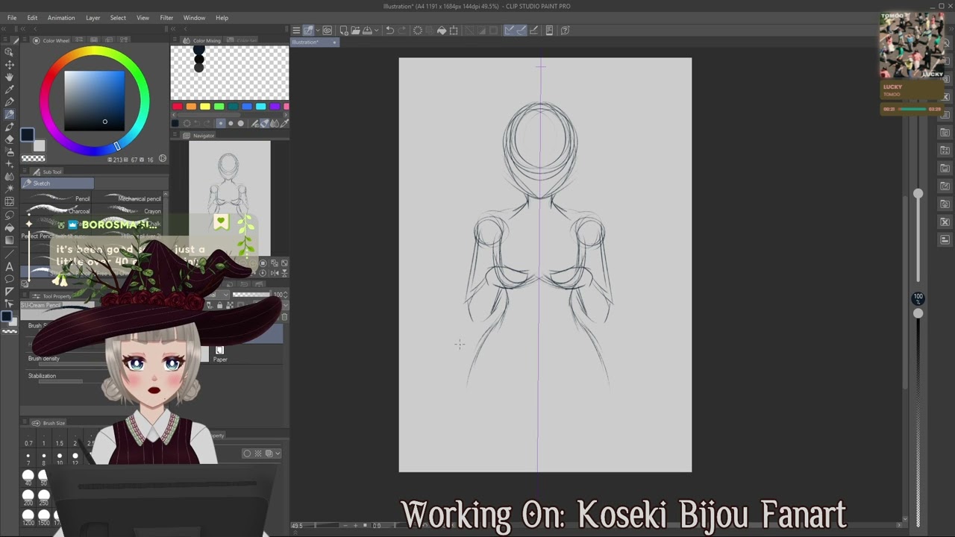Select the Text tool
Viewport: 955px width, 537px height.
point(9,266)
